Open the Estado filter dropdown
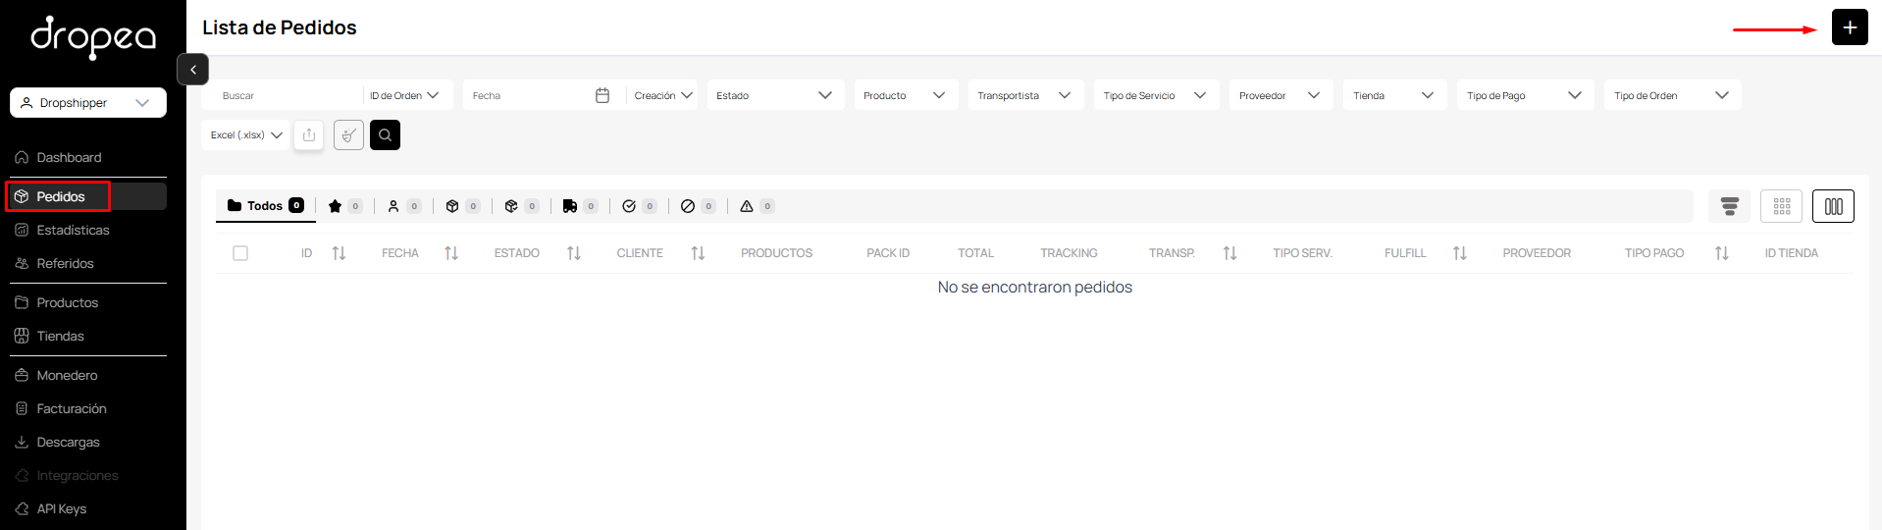This screenshot has height=530, width=1882. point(775,95)
